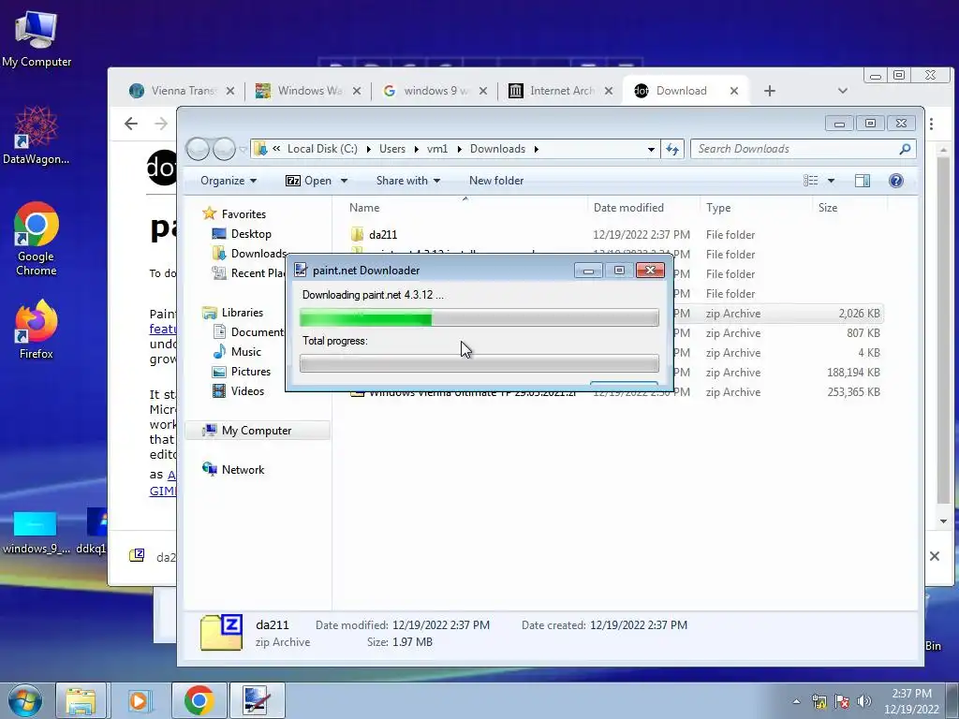Switch to Vienna Trans Chrome tab
This screenshot has height=719, width=959.
pos(182,91)
